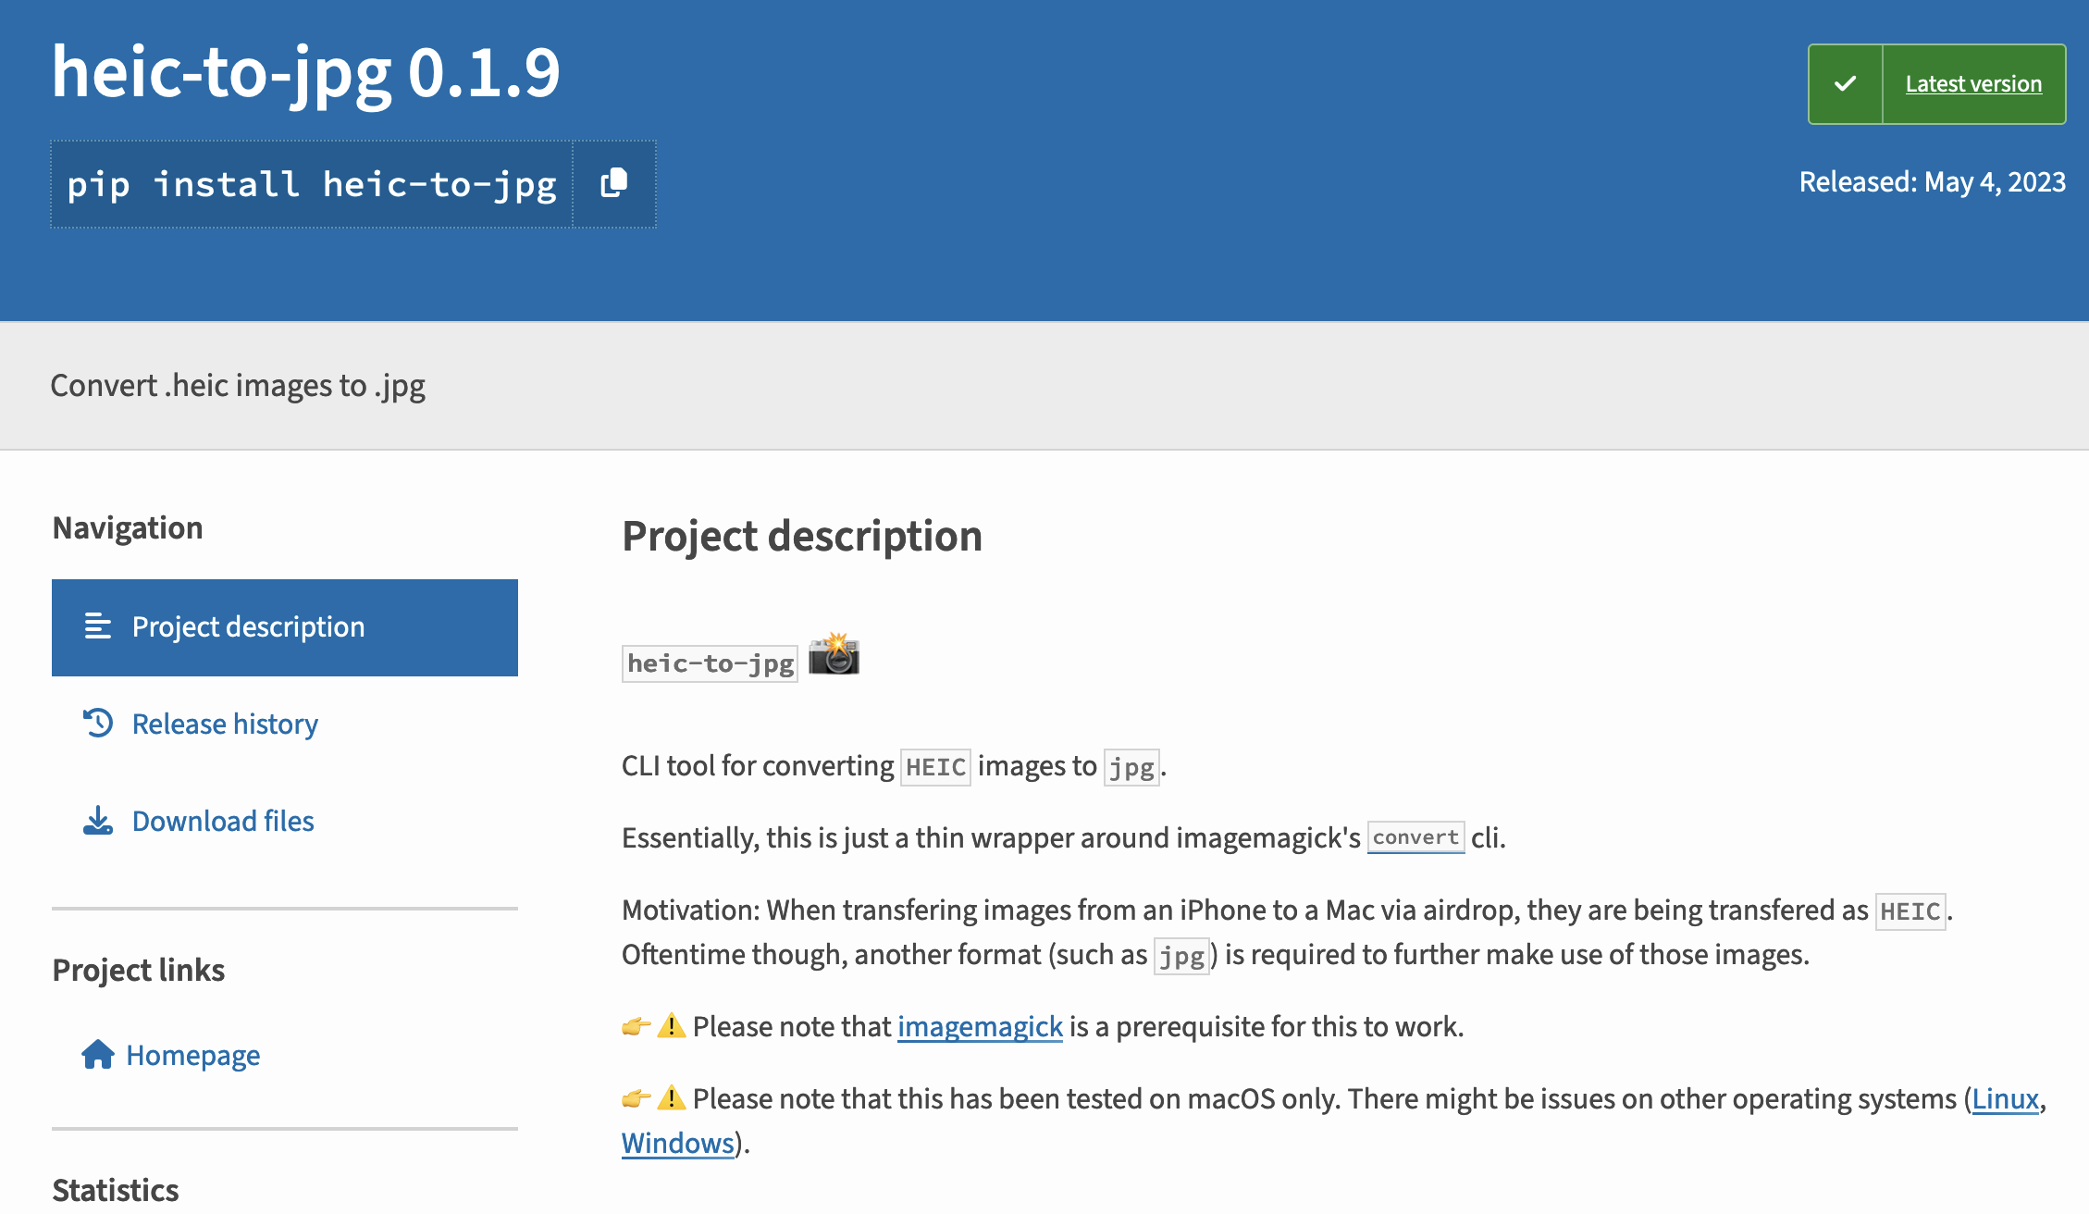Open the Linux issues link
Viewport: 2089px width, 1214px height.
pyautogui.click(x=2005, y=1098)
